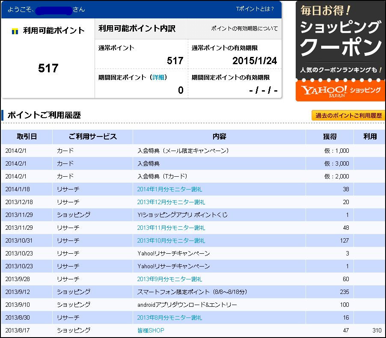Screen dimensions: 386x338
Task: Follow the 皆様SHOP link
Action: point(151,330)
